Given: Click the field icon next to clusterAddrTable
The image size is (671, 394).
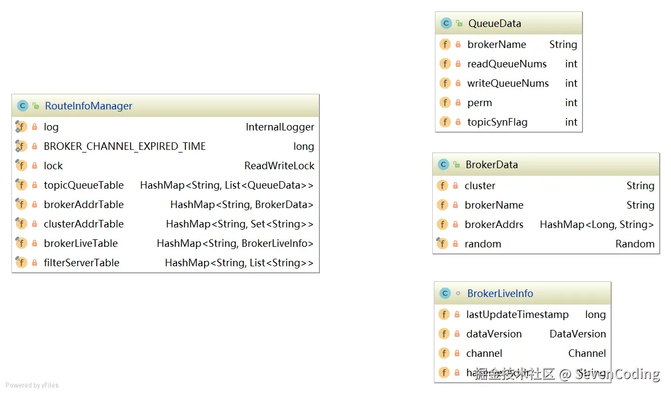Looking at the screenshot, I should coord(21,224).
